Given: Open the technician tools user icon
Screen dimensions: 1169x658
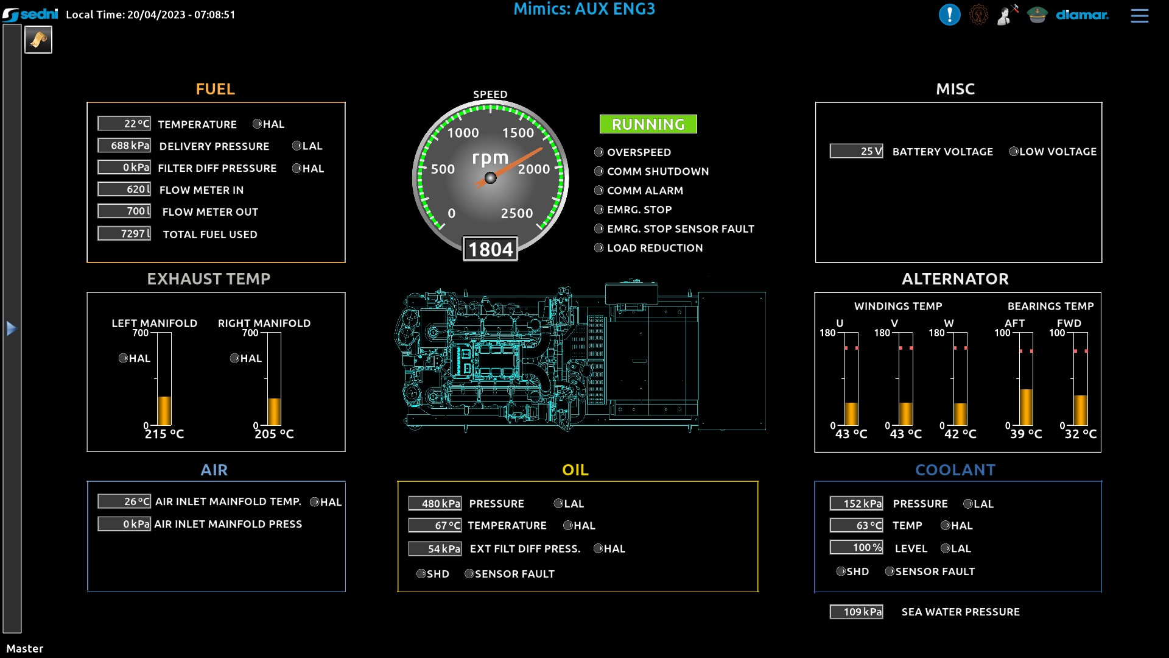Looking at the screenshot, I should [1007, 15].
